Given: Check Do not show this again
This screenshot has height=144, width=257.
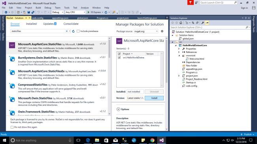Looking at the screenshot, I should click(x=12, y=127).
